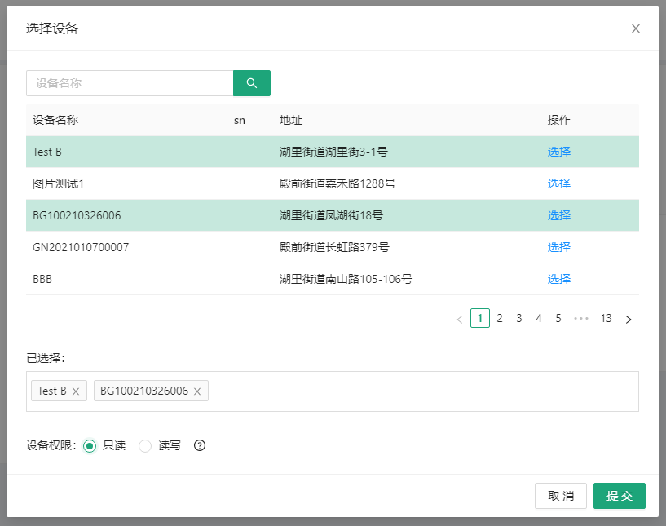Viewport: 666px width, 526px height.
Task: Remove the BG100210326006 tag
Action: (x=197, y=391)
